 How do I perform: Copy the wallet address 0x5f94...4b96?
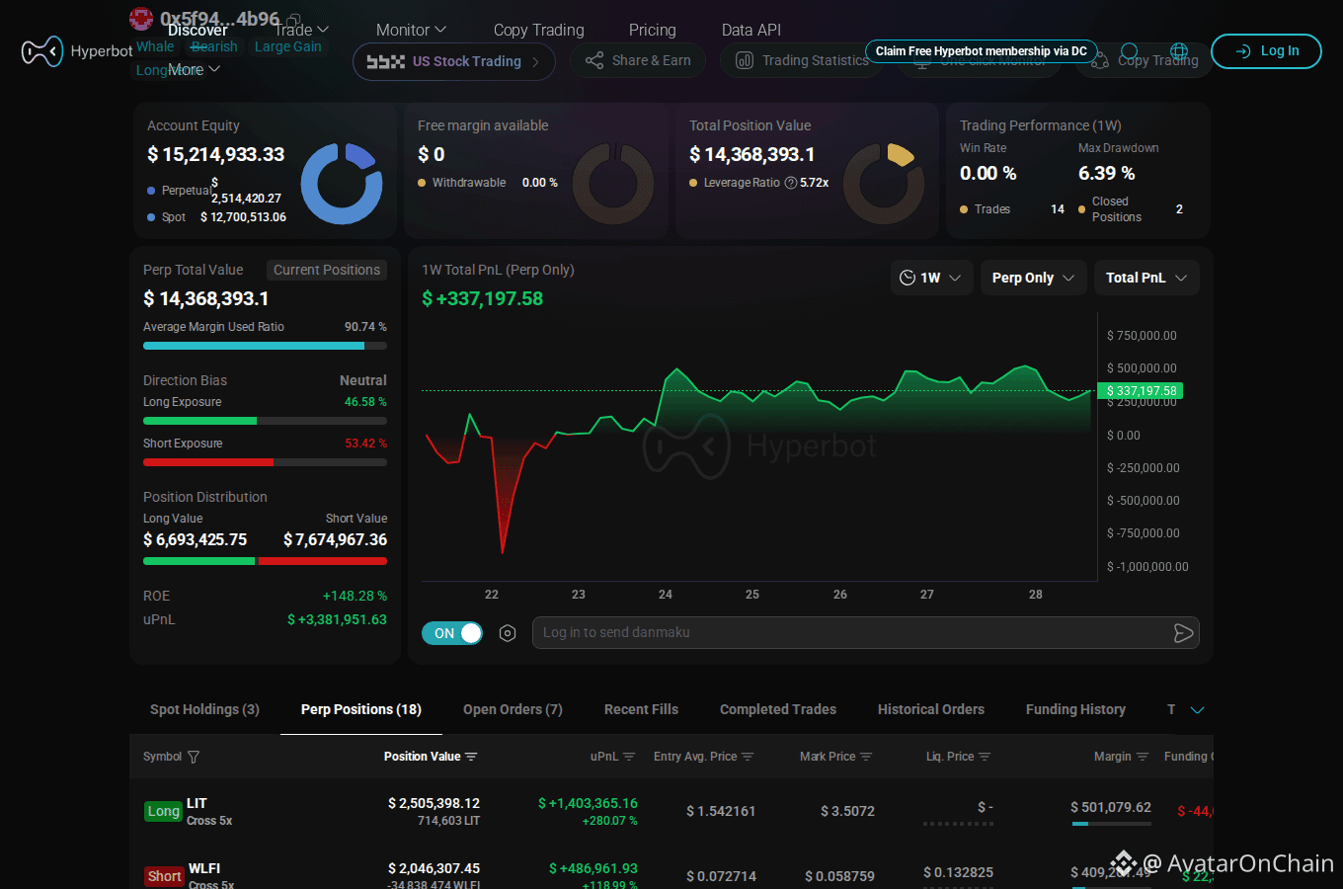tap(293, 18)
